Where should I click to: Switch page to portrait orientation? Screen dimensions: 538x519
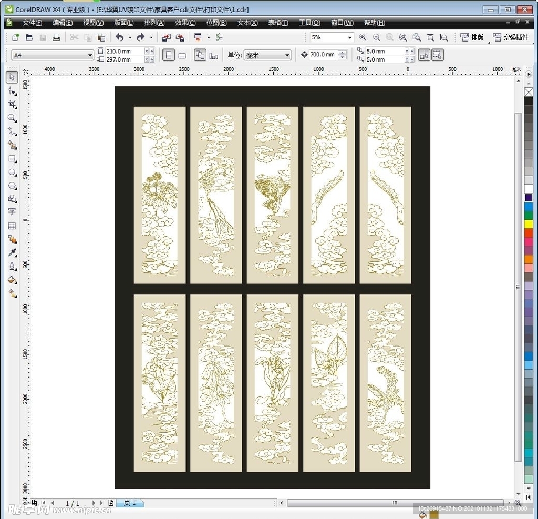coord(168,55)
